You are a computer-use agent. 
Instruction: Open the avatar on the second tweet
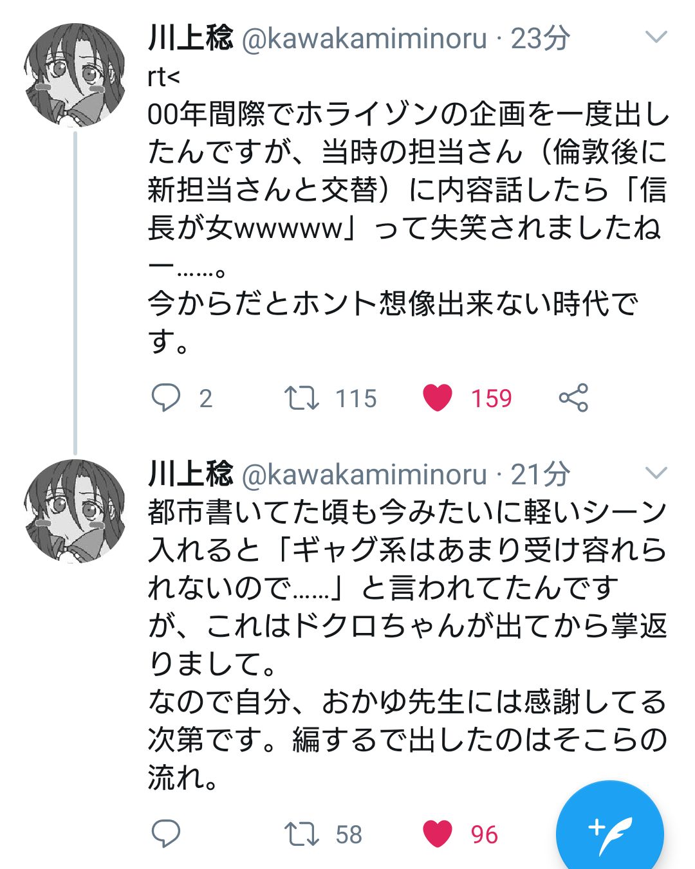(74, 511)
